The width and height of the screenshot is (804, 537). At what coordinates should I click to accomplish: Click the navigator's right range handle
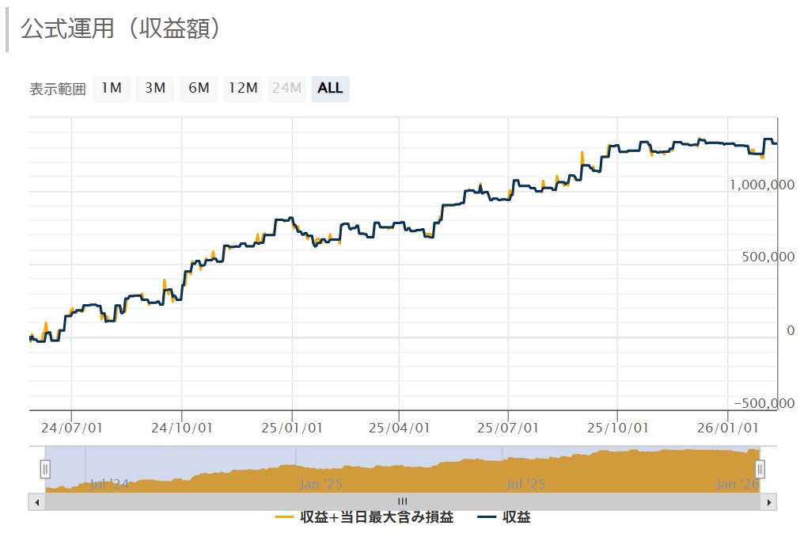pos(760,469)
